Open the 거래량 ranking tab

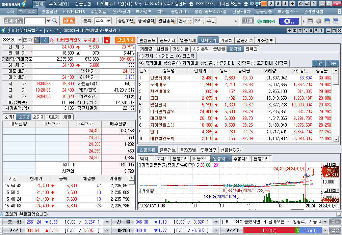click(x=146, y=49)
